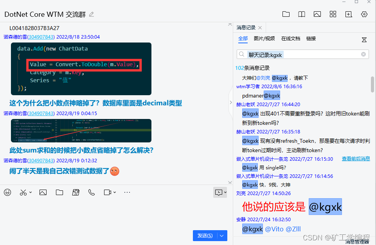Click the QQ number link 304907843
Viewport: 376px width, 245px height.
coord(40,36)
